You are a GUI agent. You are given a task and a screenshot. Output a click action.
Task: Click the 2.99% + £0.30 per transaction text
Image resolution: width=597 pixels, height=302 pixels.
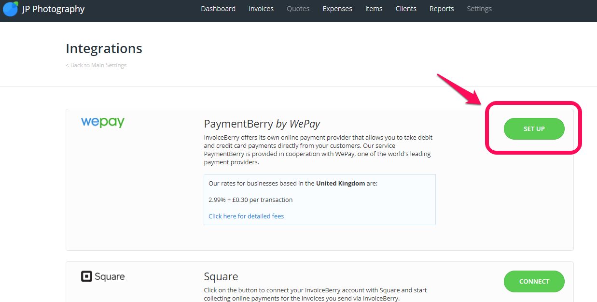tap(250, 200)
